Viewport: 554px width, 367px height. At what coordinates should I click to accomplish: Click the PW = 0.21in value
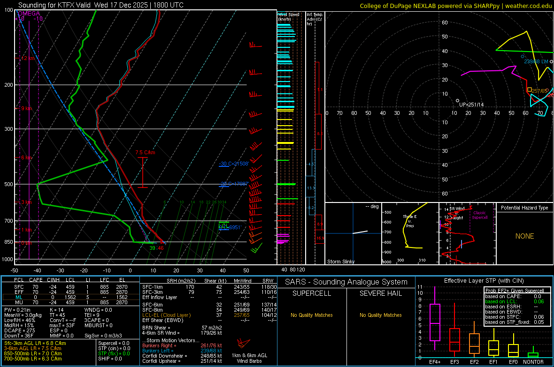[x=17, y=310]
